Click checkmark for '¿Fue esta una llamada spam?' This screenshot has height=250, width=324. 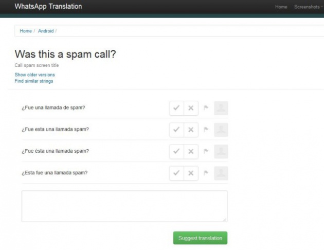(x=176, y=130)
